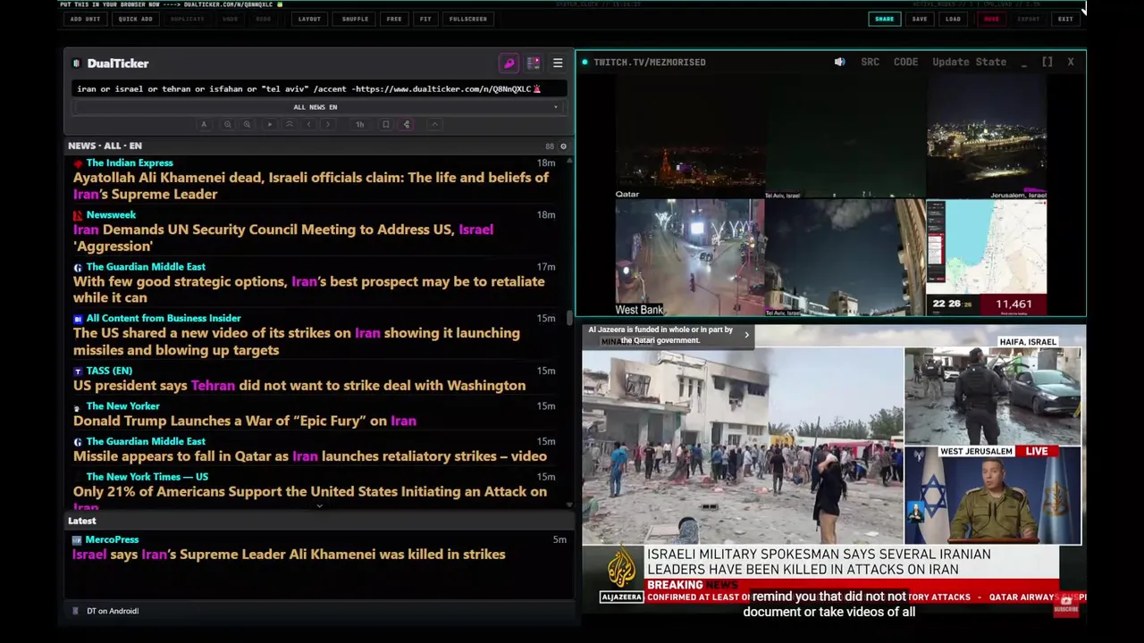Open MercoPress latest Khamenei killed headline
The image size is (1144, 643).
[x=290, y=555]
